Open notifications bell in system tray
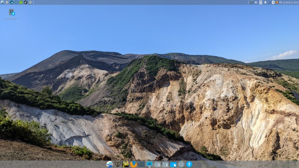The width and height of the screenshot is (299, 168). coord(265,2)
